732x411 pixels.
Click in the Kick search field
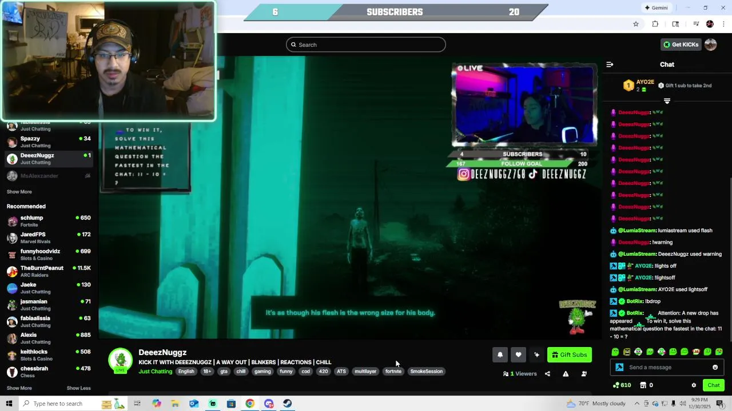[366, 45]
